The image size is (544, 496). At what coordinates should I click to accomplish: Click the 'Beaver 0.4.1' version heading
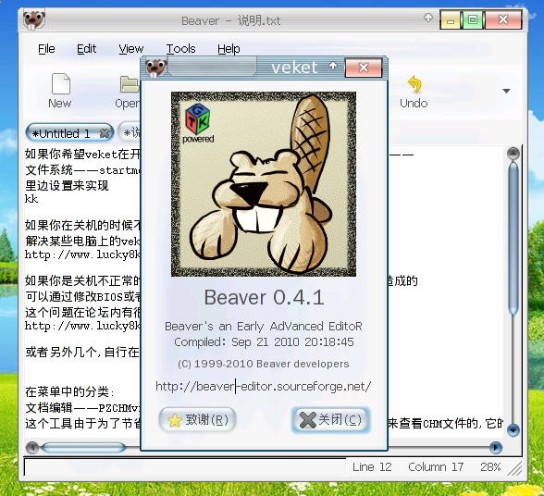coord(264,297)
